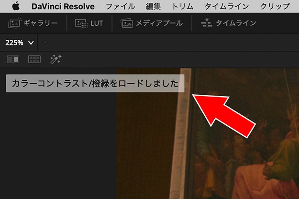Click the small dot beside the zoom percentage
Image resolution: width=299 pixels, height=199 pixels.
click(x=45, y=43)
